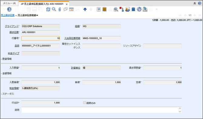
Task: Toggle the 説明のみ checkbox
Action: pyautogui.click(x=85, y=103)
